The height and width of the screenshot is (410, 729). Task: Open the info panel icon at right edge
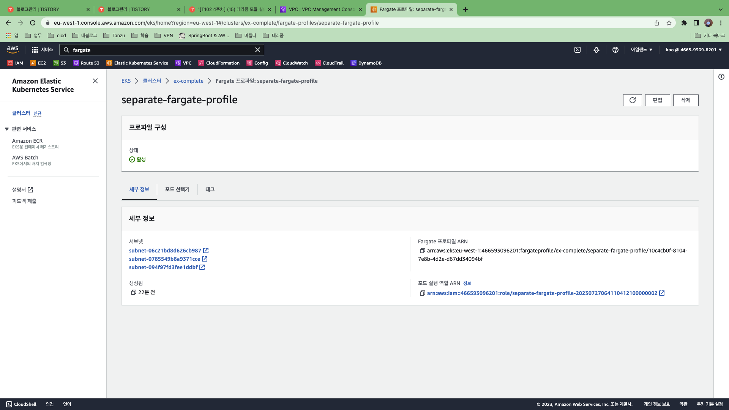[721, 77]
